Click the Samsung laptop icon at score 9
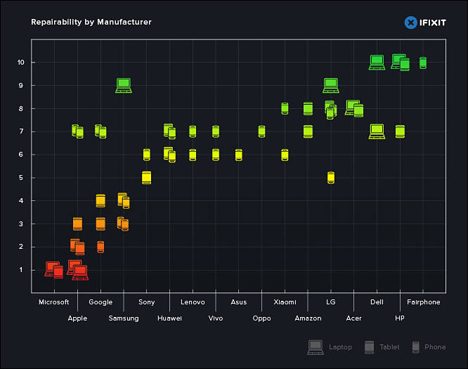 124,85
